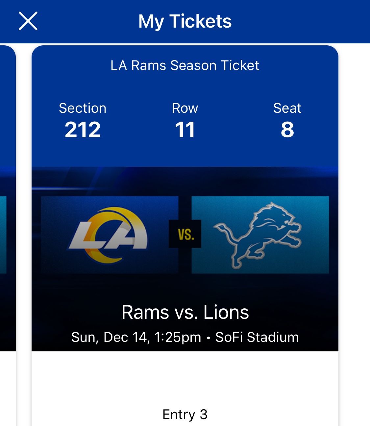Screen dimensions: 370x426
Task: Select the Seat 8 value
Action: (x=287, y=129)
